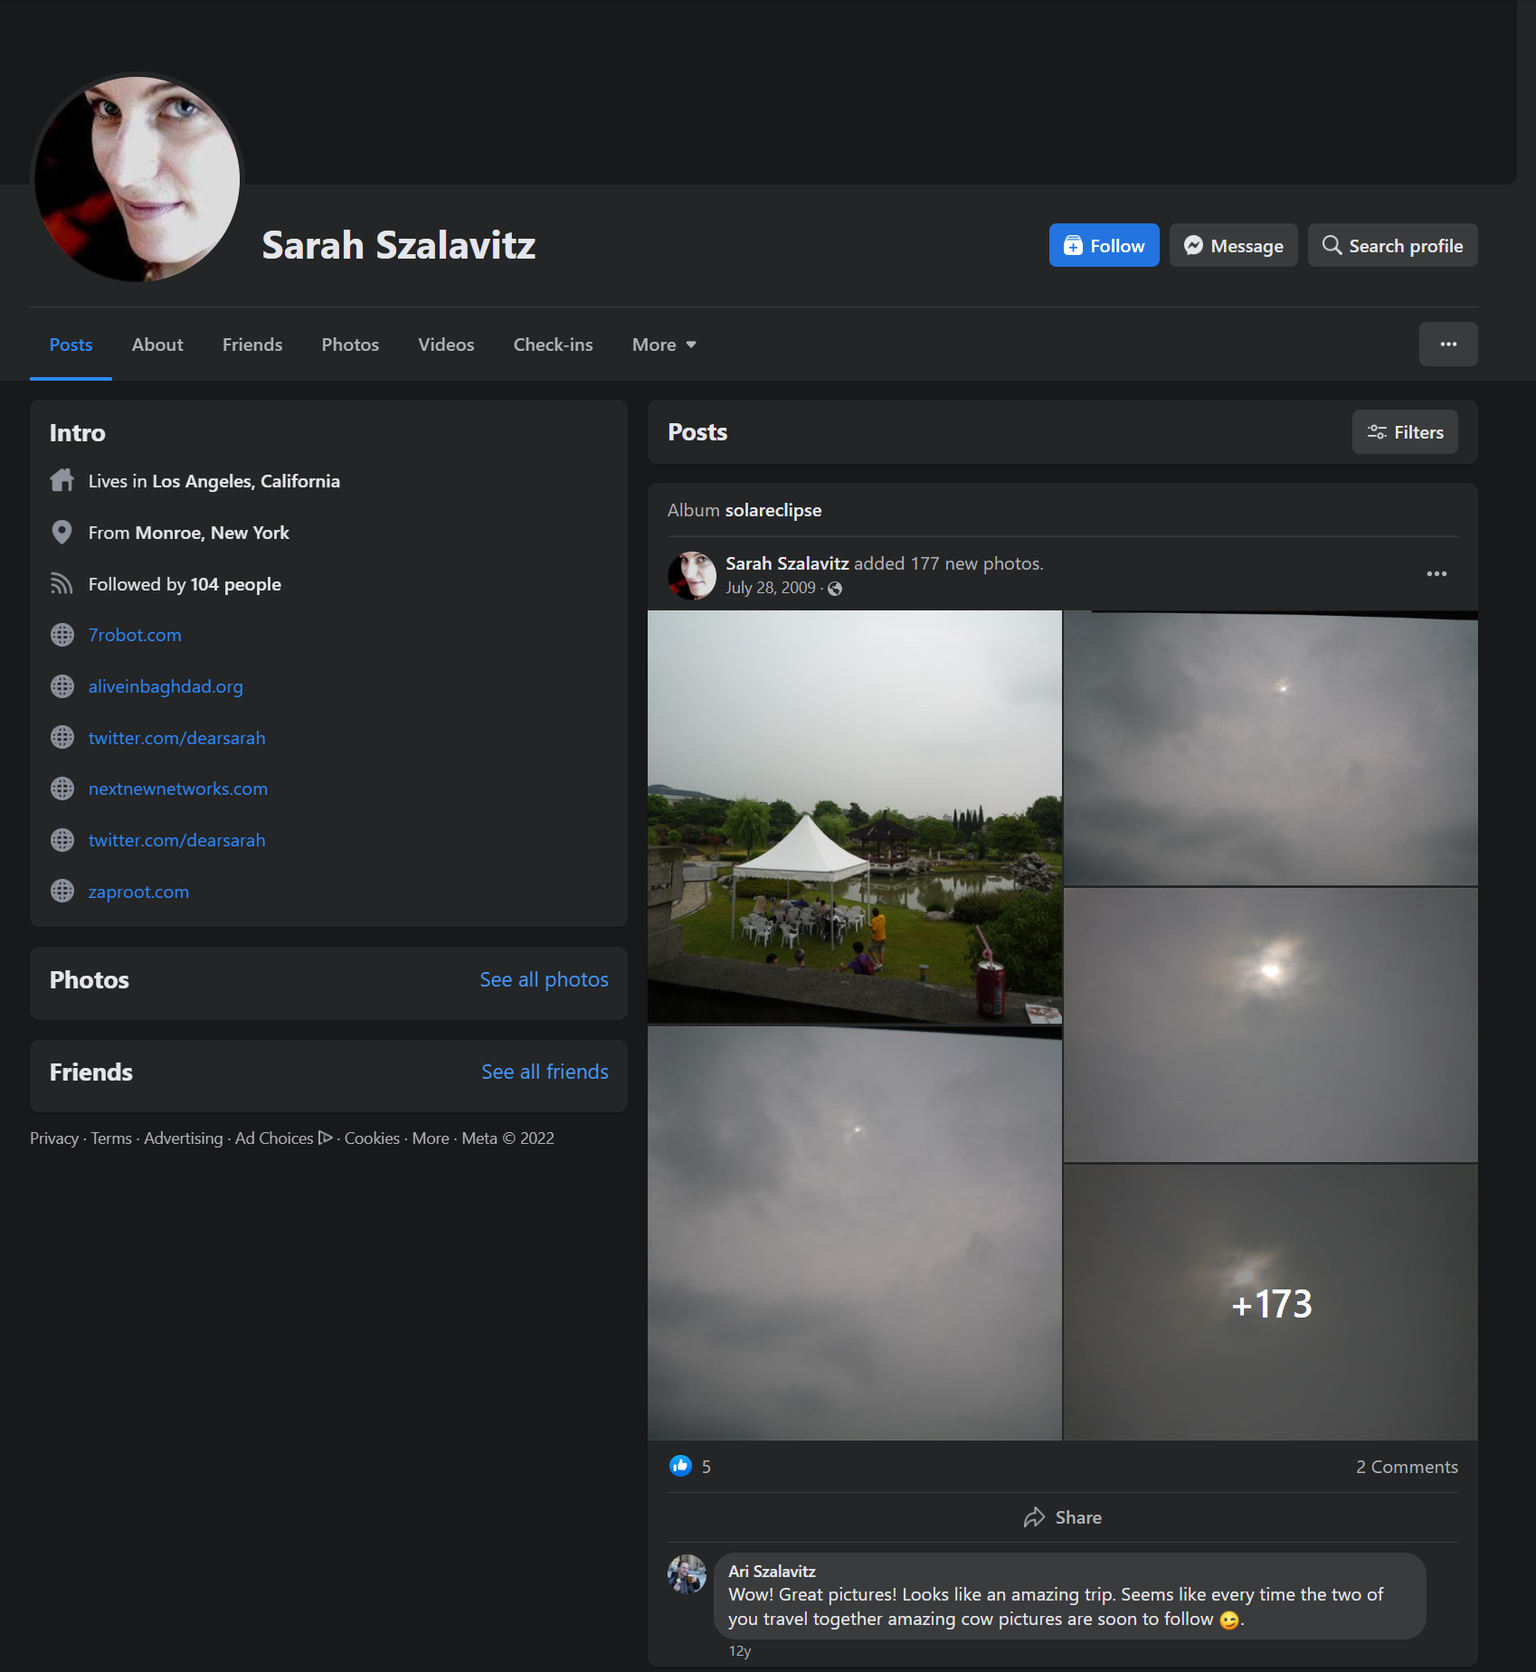Click post author's small avatar
The width and height of the screenshot is (1536, 1672).
click(x=692, y=575)
